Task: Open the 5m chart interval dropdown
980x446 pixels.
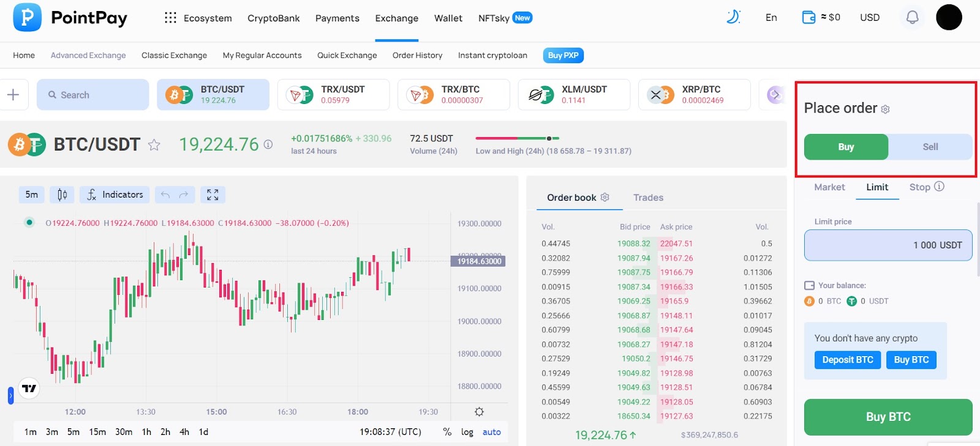Action: click(x=32, y=195)
